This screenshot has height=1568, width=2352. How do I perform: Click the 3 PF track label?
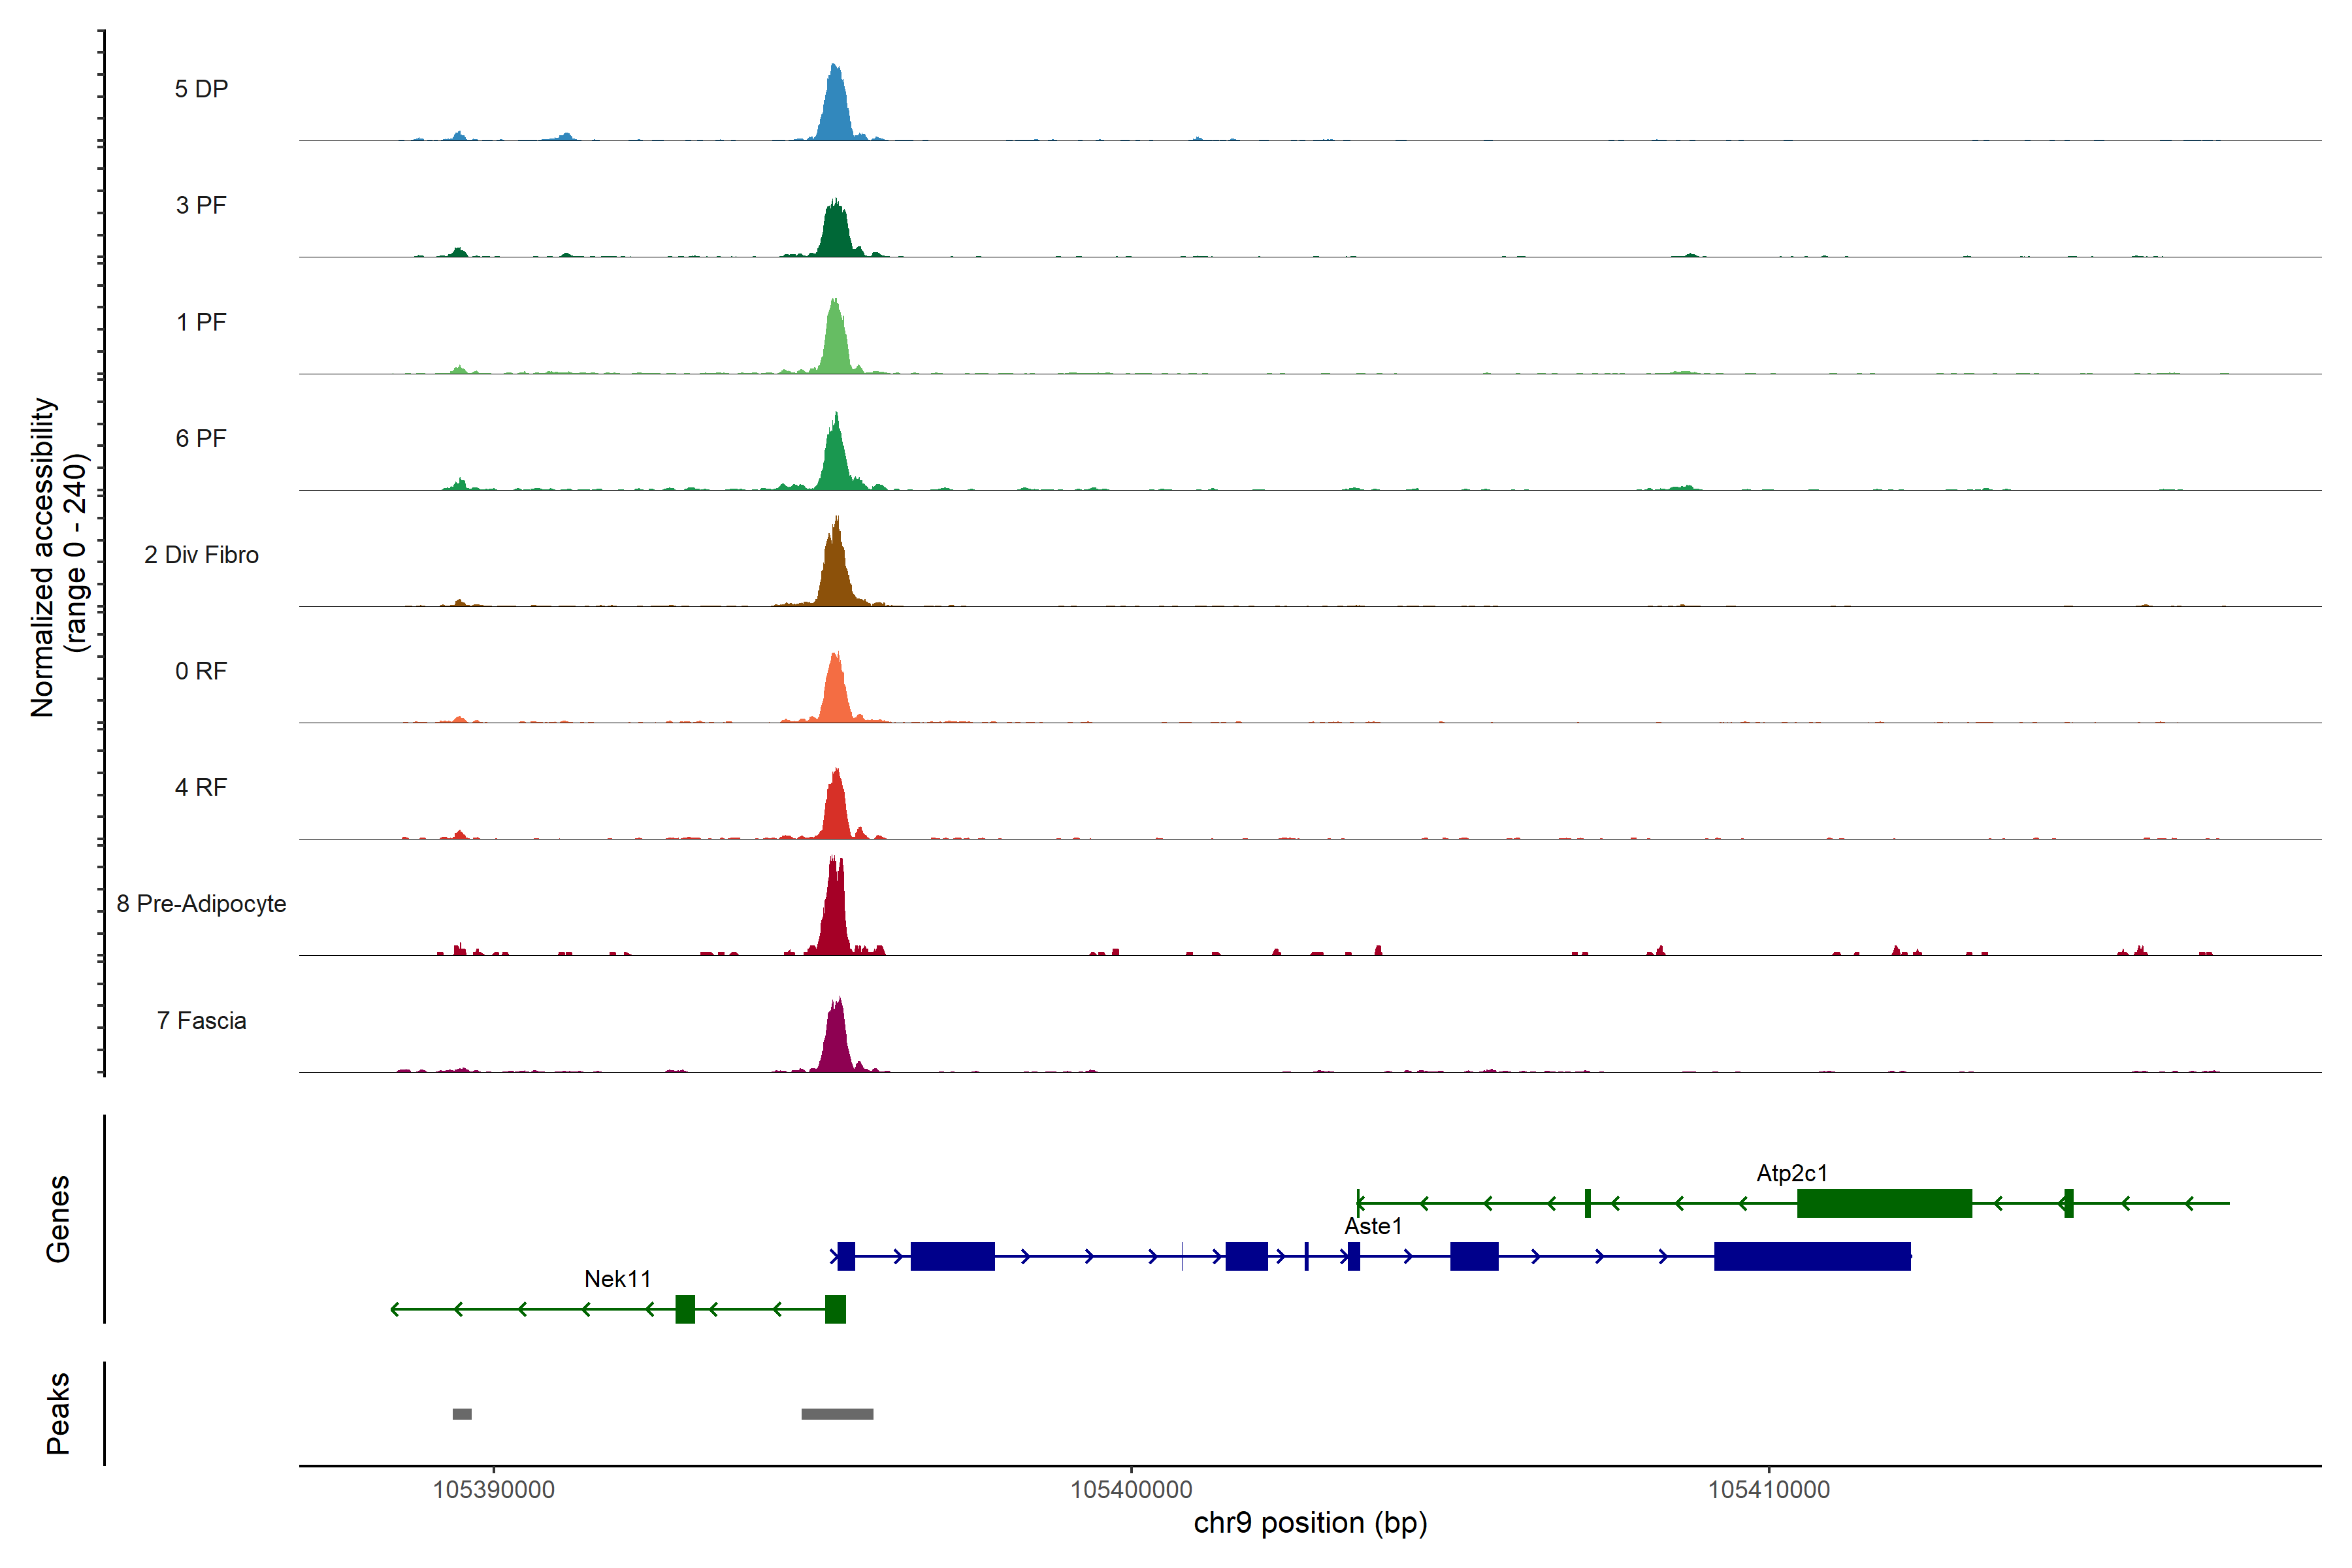pos(201,205)
